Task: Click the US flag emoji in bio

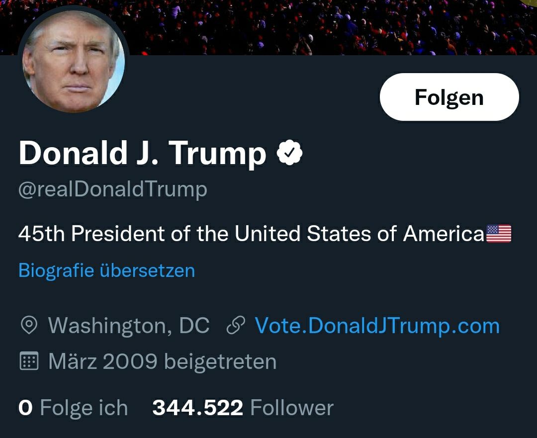Action: click(x=498, y=234)
